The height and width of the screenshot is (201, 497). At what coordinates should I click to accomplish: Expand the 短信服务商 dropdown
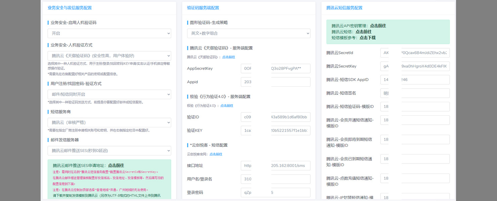tap(109, 123)
